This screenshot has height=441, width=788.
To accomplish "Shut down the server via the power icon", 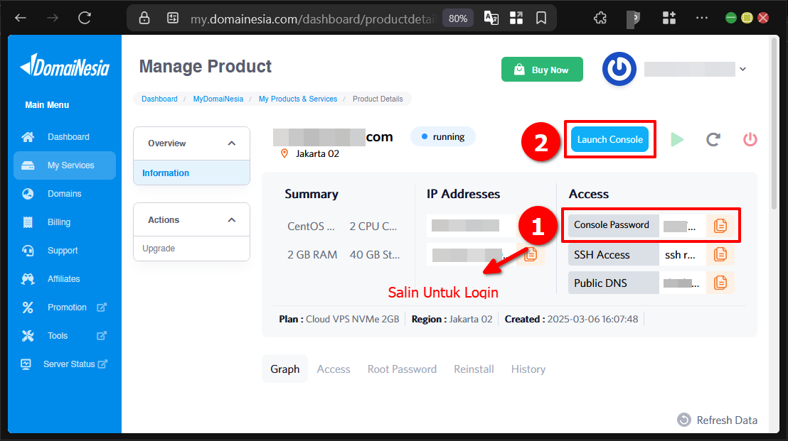I will click(750, 139).
